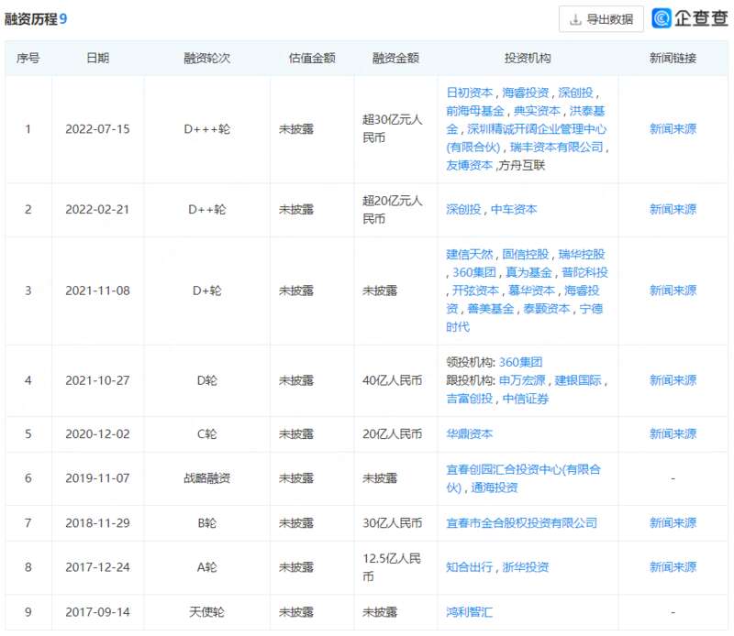
Task: Click lead investor 360集团 in D轮 row
Action: 520,362
